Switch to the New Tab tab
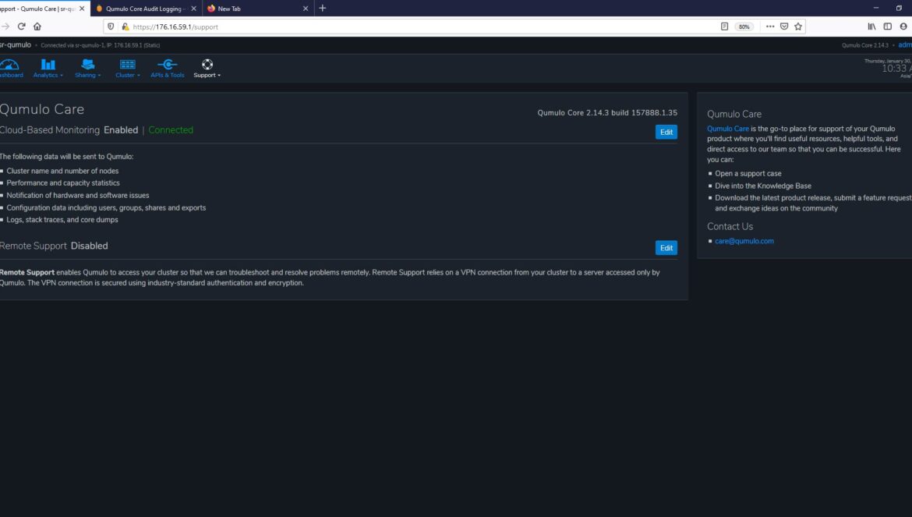The height and width of the screenshot is (517, 912). (x=257, y=9)
